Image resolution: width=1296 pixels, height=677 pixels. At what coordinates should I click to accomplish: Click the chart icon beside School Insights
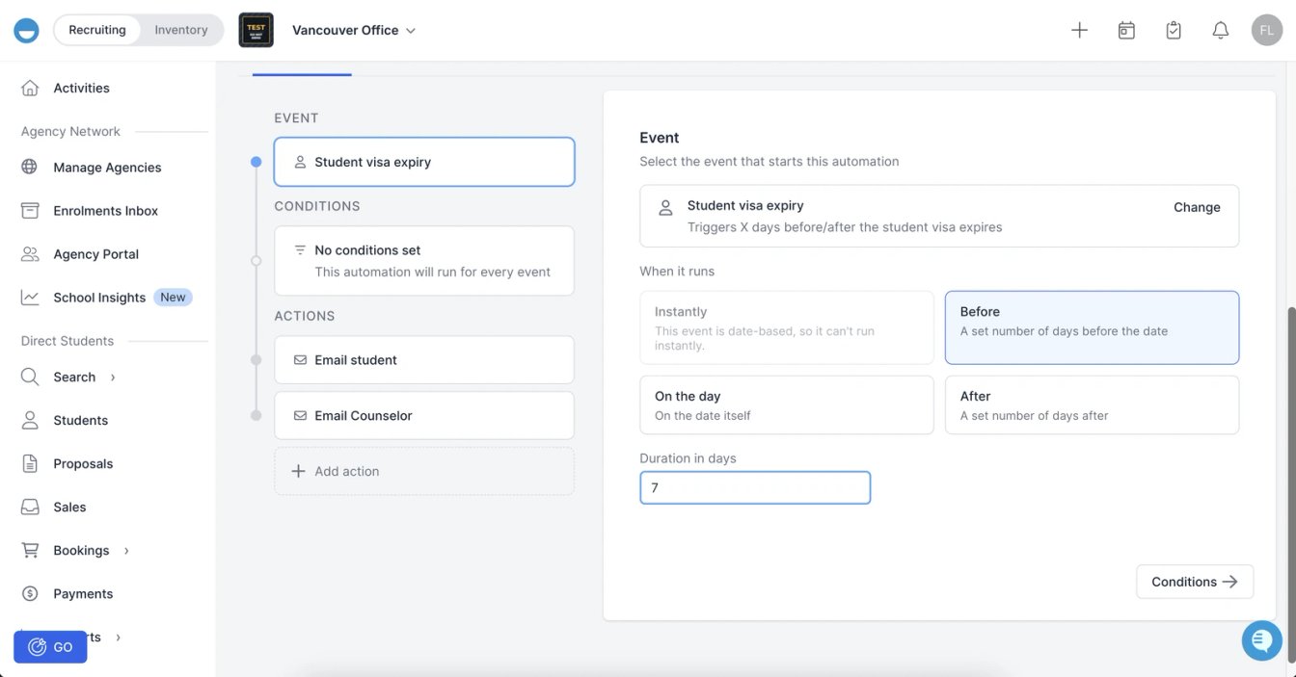click(x=30, y=297)
